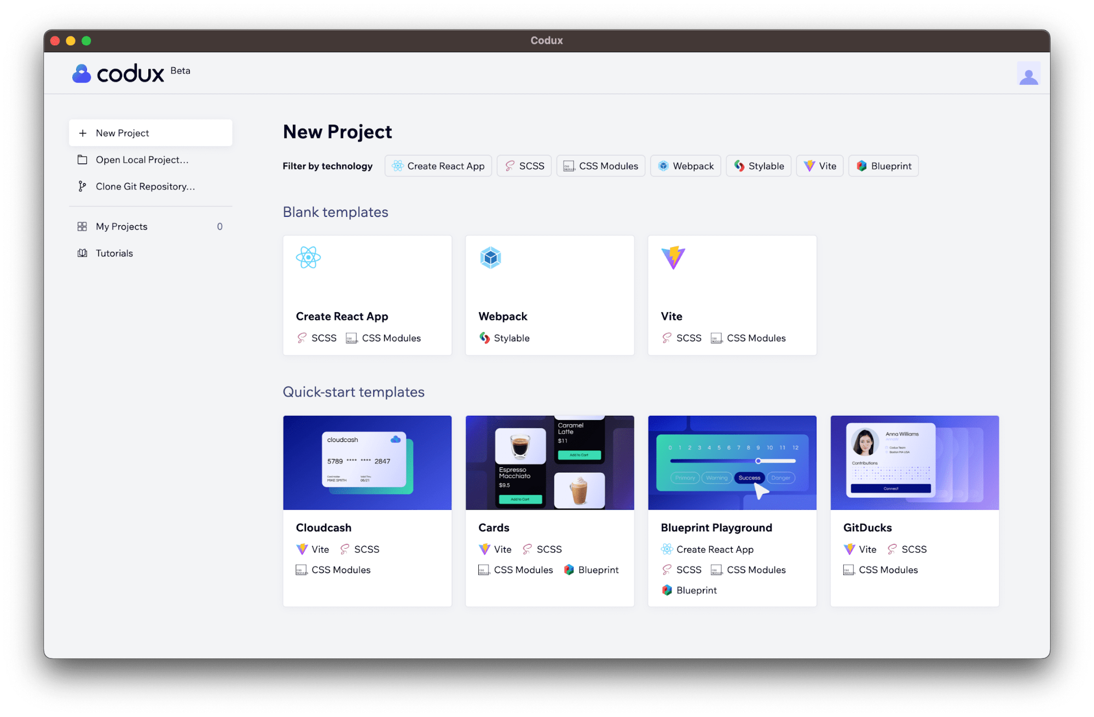Click the Vite lightning icon in blank templates
The image size is (1094, 717).
point(673,257)
